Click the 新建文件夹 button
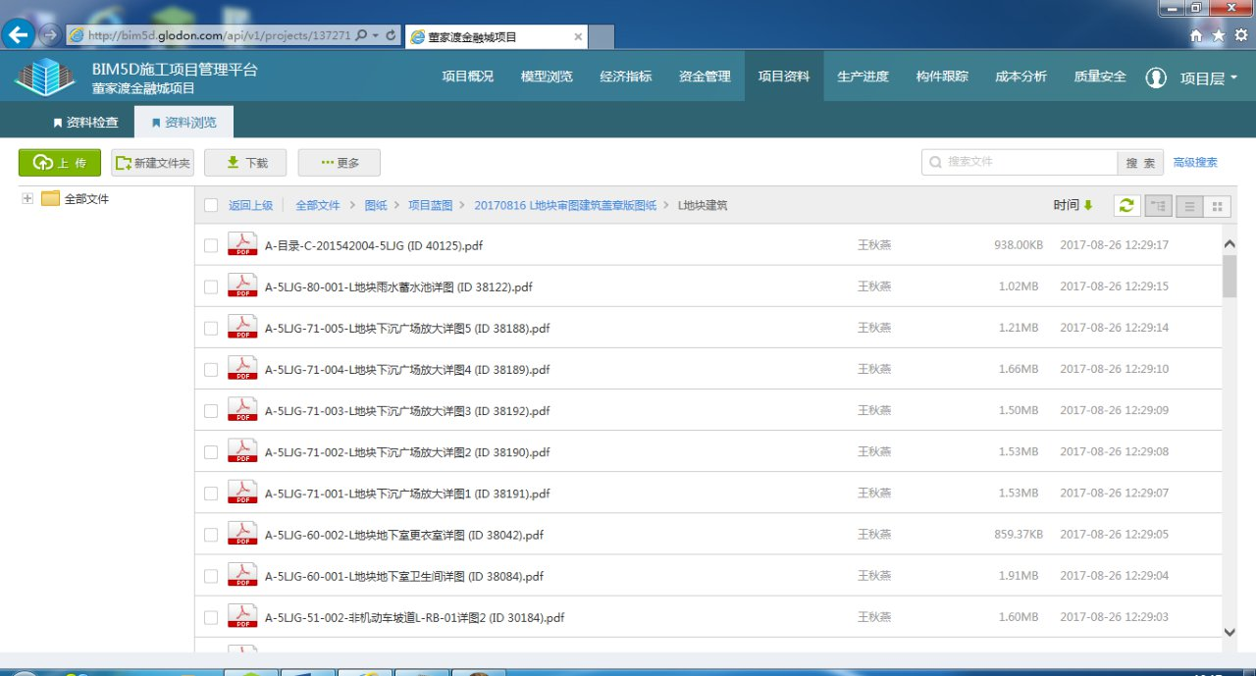 pyautogui.click(x=152, y=163)
